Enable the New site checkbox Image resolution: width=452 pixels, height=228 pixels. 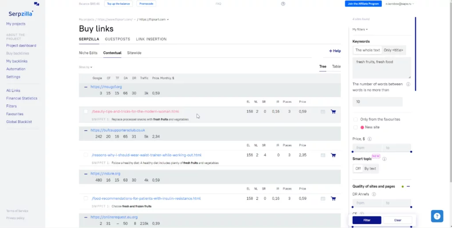coord(355,127)
